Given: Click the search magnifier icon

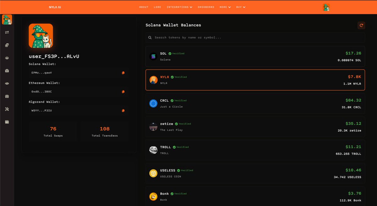Looking at the screenshot, I should click(x=150, y=37).
